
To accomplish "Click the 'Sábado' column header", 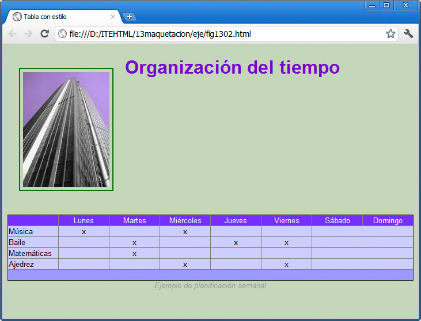I will [x=337, y=220].
